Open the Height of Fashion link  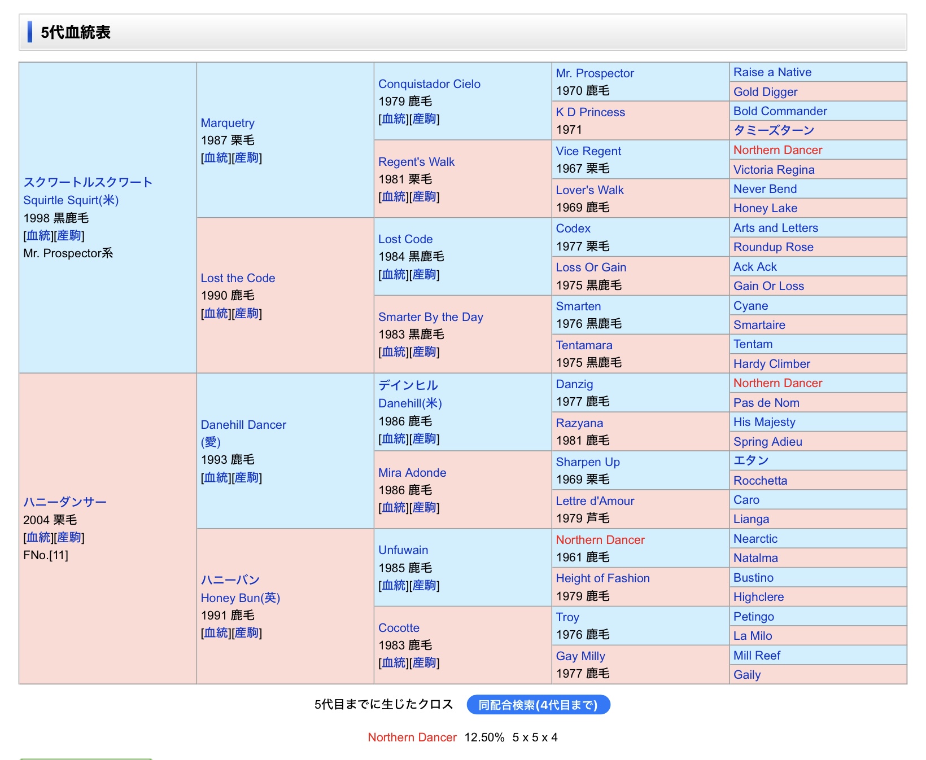click(602, 578)
